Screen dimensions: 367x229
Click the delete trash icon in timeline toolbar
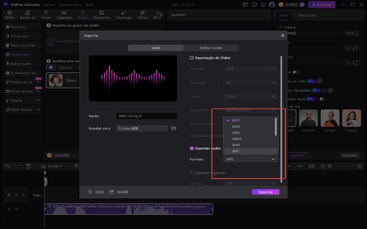[x=28, y=165]
